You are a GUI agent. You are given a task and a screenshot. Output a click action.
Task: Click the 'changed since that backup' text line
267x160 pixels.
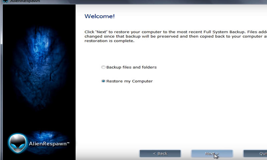click(x=174, y=36)
